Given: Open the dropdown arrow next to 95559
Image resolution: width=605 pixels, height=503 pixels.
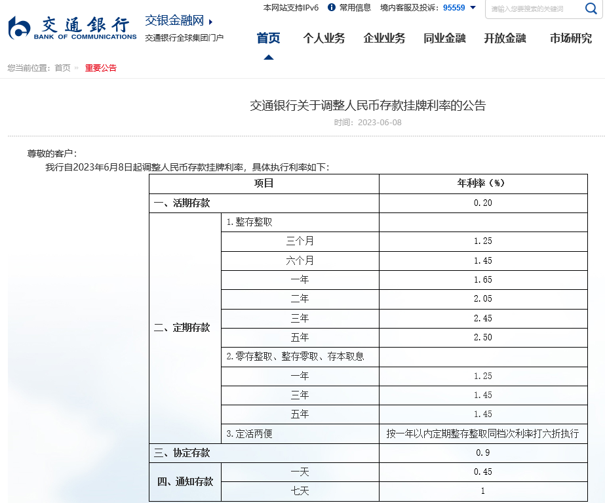Looking at the screenshot, I should (x=475, y=9).
